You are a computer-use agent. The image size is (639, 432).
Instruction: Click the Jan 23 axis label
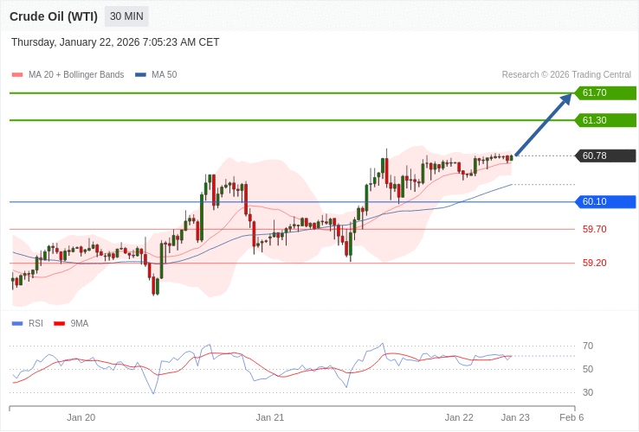[x=515, y=418]
